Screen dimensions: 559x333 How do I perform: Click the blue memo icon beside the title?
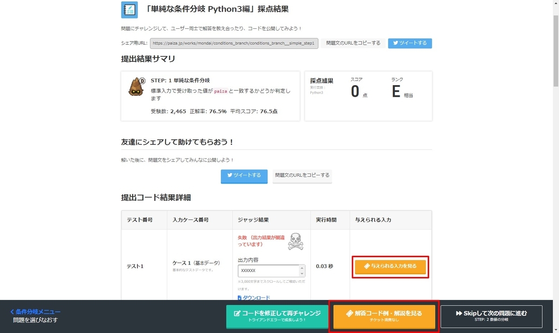(129, 9)
